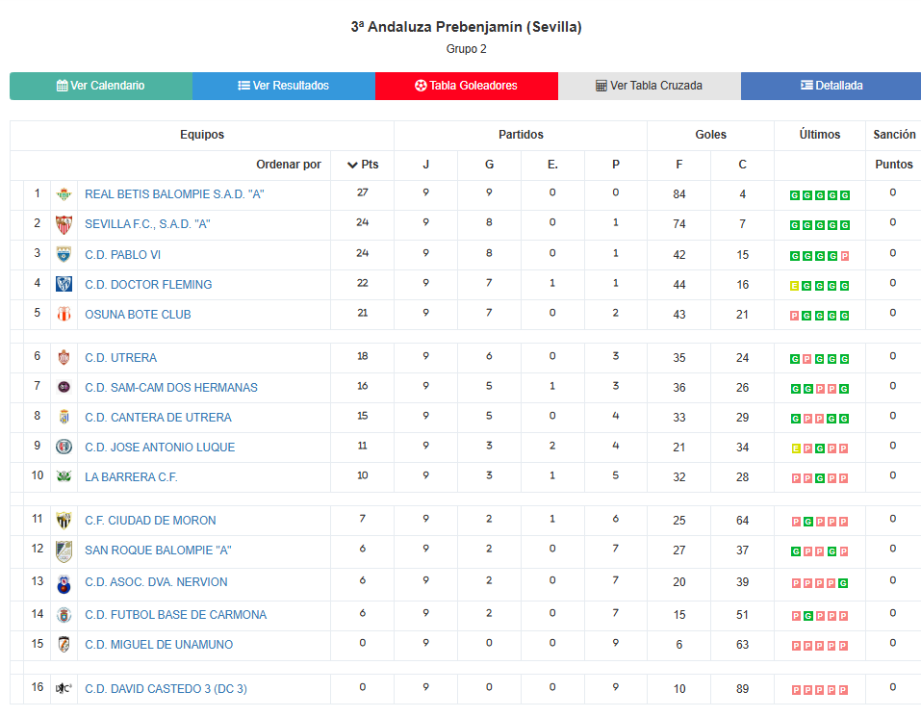Sort table by Pts column

(x=363, y=165)
